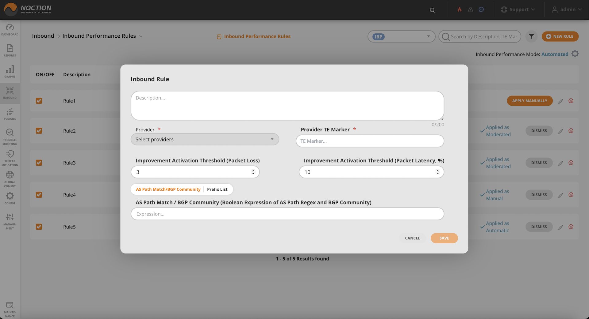Screen dimensions: 589x319
Task: Toggle the Rule4 checkbox
Action: (39, 195)
